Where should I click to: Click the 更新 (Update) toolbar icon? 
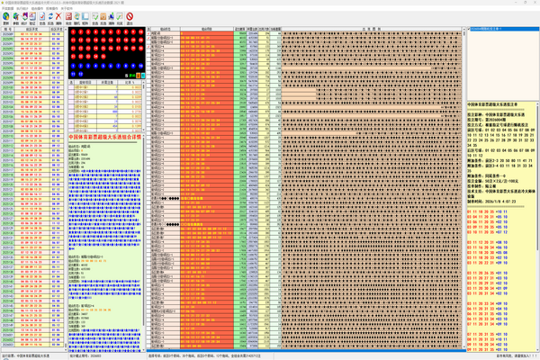point(6,19)
